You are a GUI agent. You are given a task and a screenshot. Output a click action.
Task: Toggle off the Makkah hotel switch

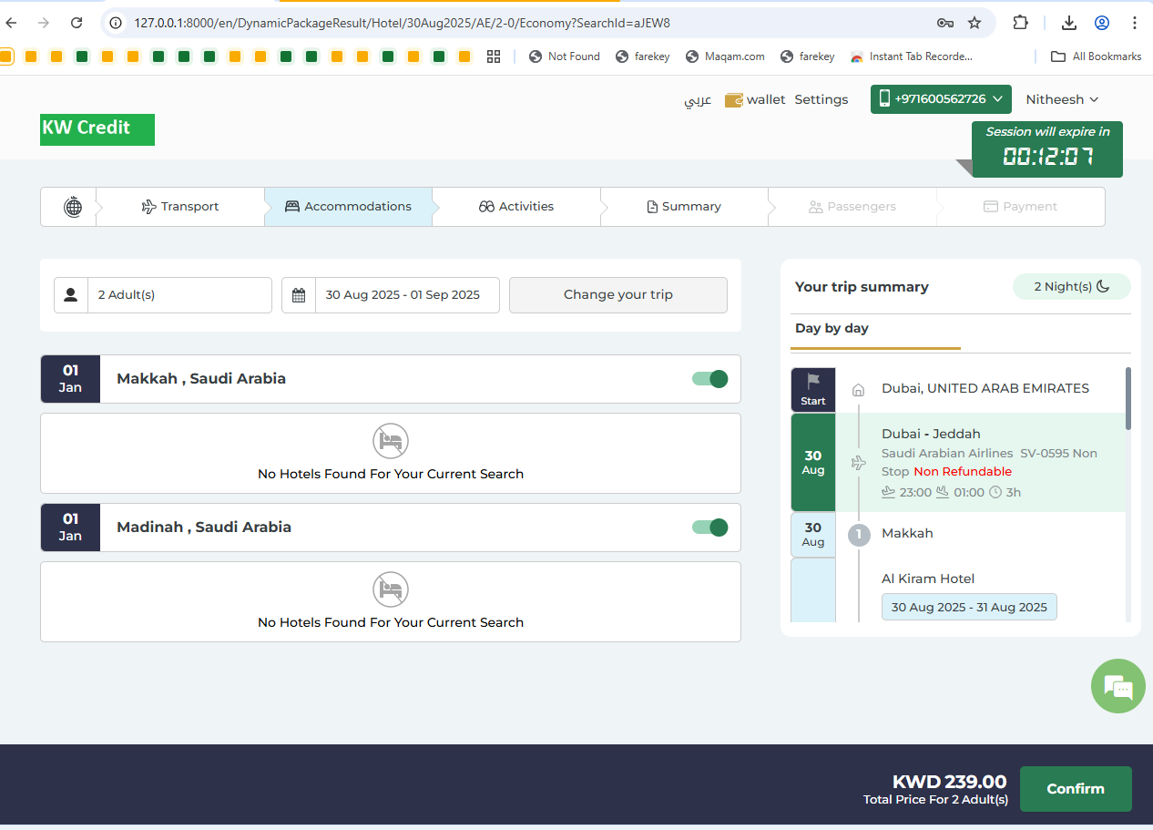(709, 379)
